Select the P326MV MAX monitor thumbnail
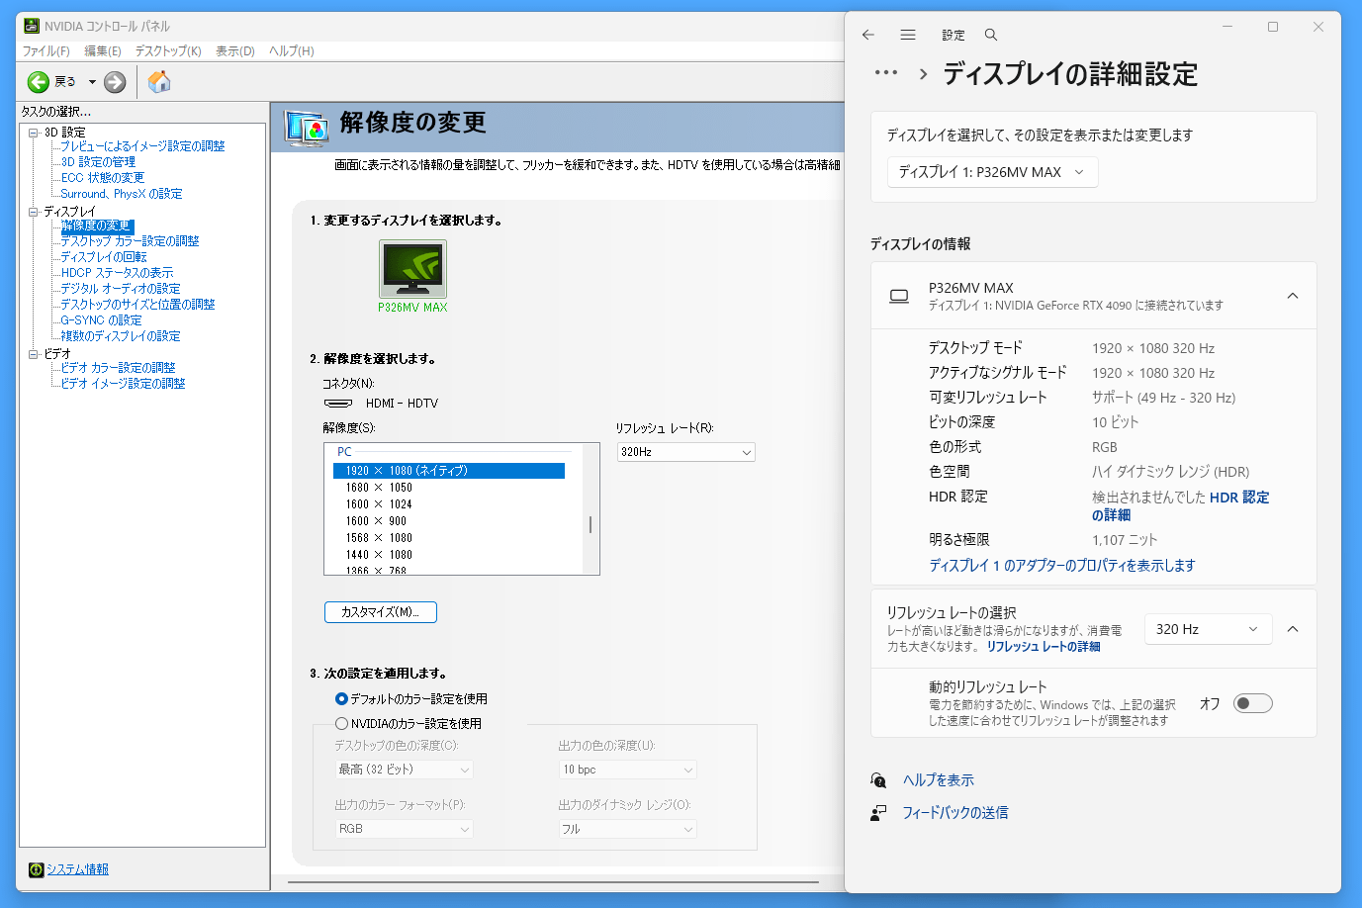This screenshot has width=1362, height=908. click(x=412, y=269)
